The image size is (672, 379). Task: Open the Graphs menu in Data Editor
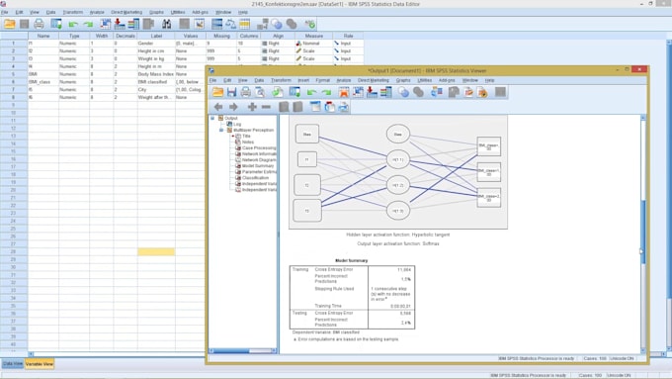point(156,12)
